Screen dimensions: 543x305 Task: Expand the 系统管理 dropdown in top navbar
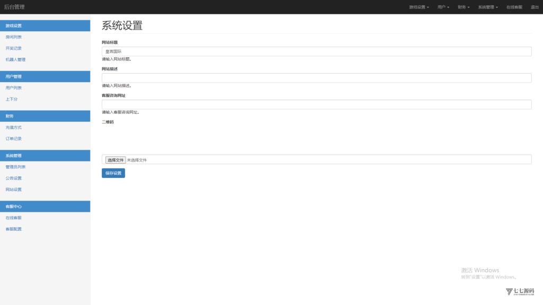487,7
